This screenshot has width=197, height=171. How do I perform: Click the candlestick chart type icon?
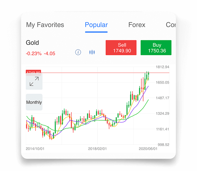(x=92, y=52)
